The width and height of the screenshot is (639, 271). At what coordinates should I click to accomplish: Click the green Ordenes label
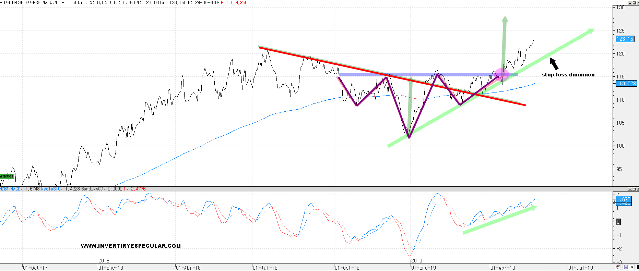[x=7, y=176]
